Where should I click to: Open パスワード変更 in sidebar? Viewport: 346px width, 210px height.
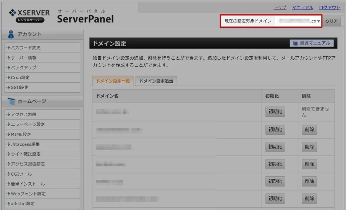pos(42,48)
